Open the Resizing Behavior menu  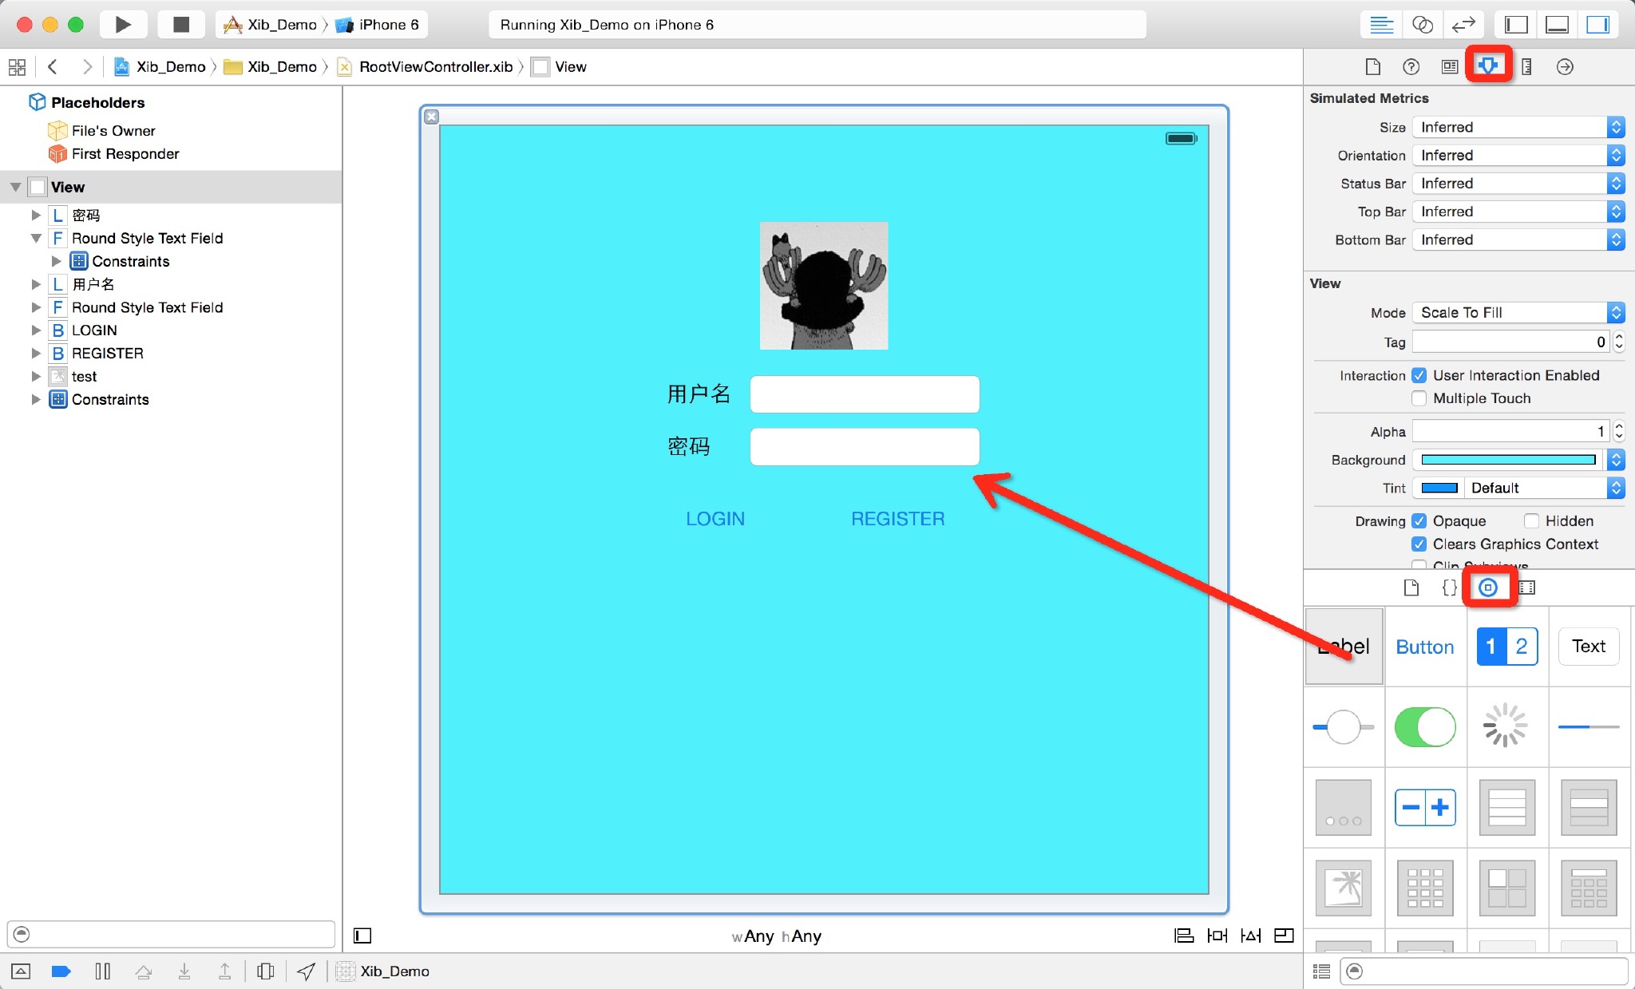pos(1284,936)
